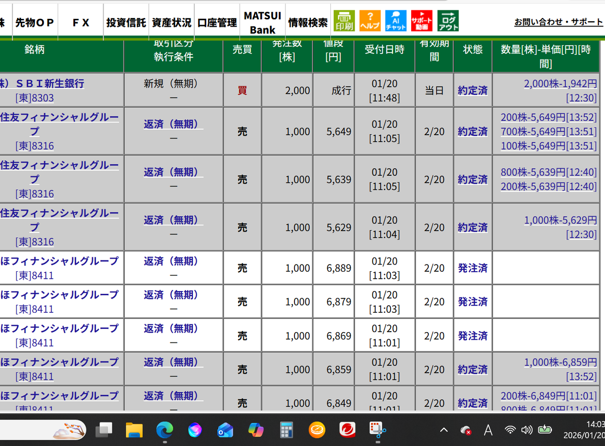Open the orange ヘルプ help icon
The height and width of the screenshot is (446, 605).
click(370, 21)
